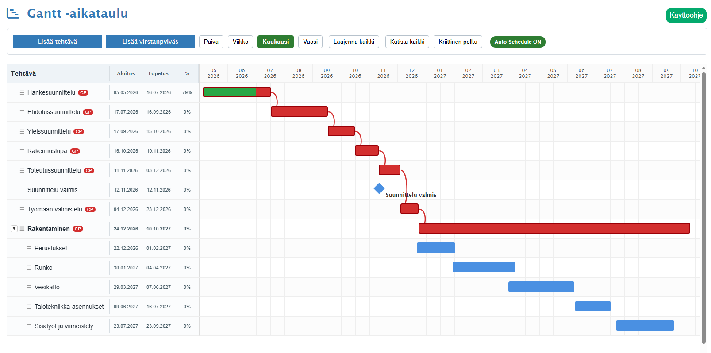This screenshot has width=711, height=353.
Task: Click the CP badge next to Rakennuslupa
Action: tap(75, 151)
